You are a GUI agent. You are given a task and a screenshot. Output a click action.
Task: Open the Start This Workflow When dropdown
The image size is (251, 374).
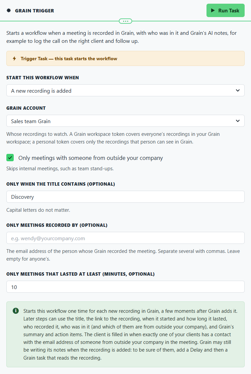(125, 90)
